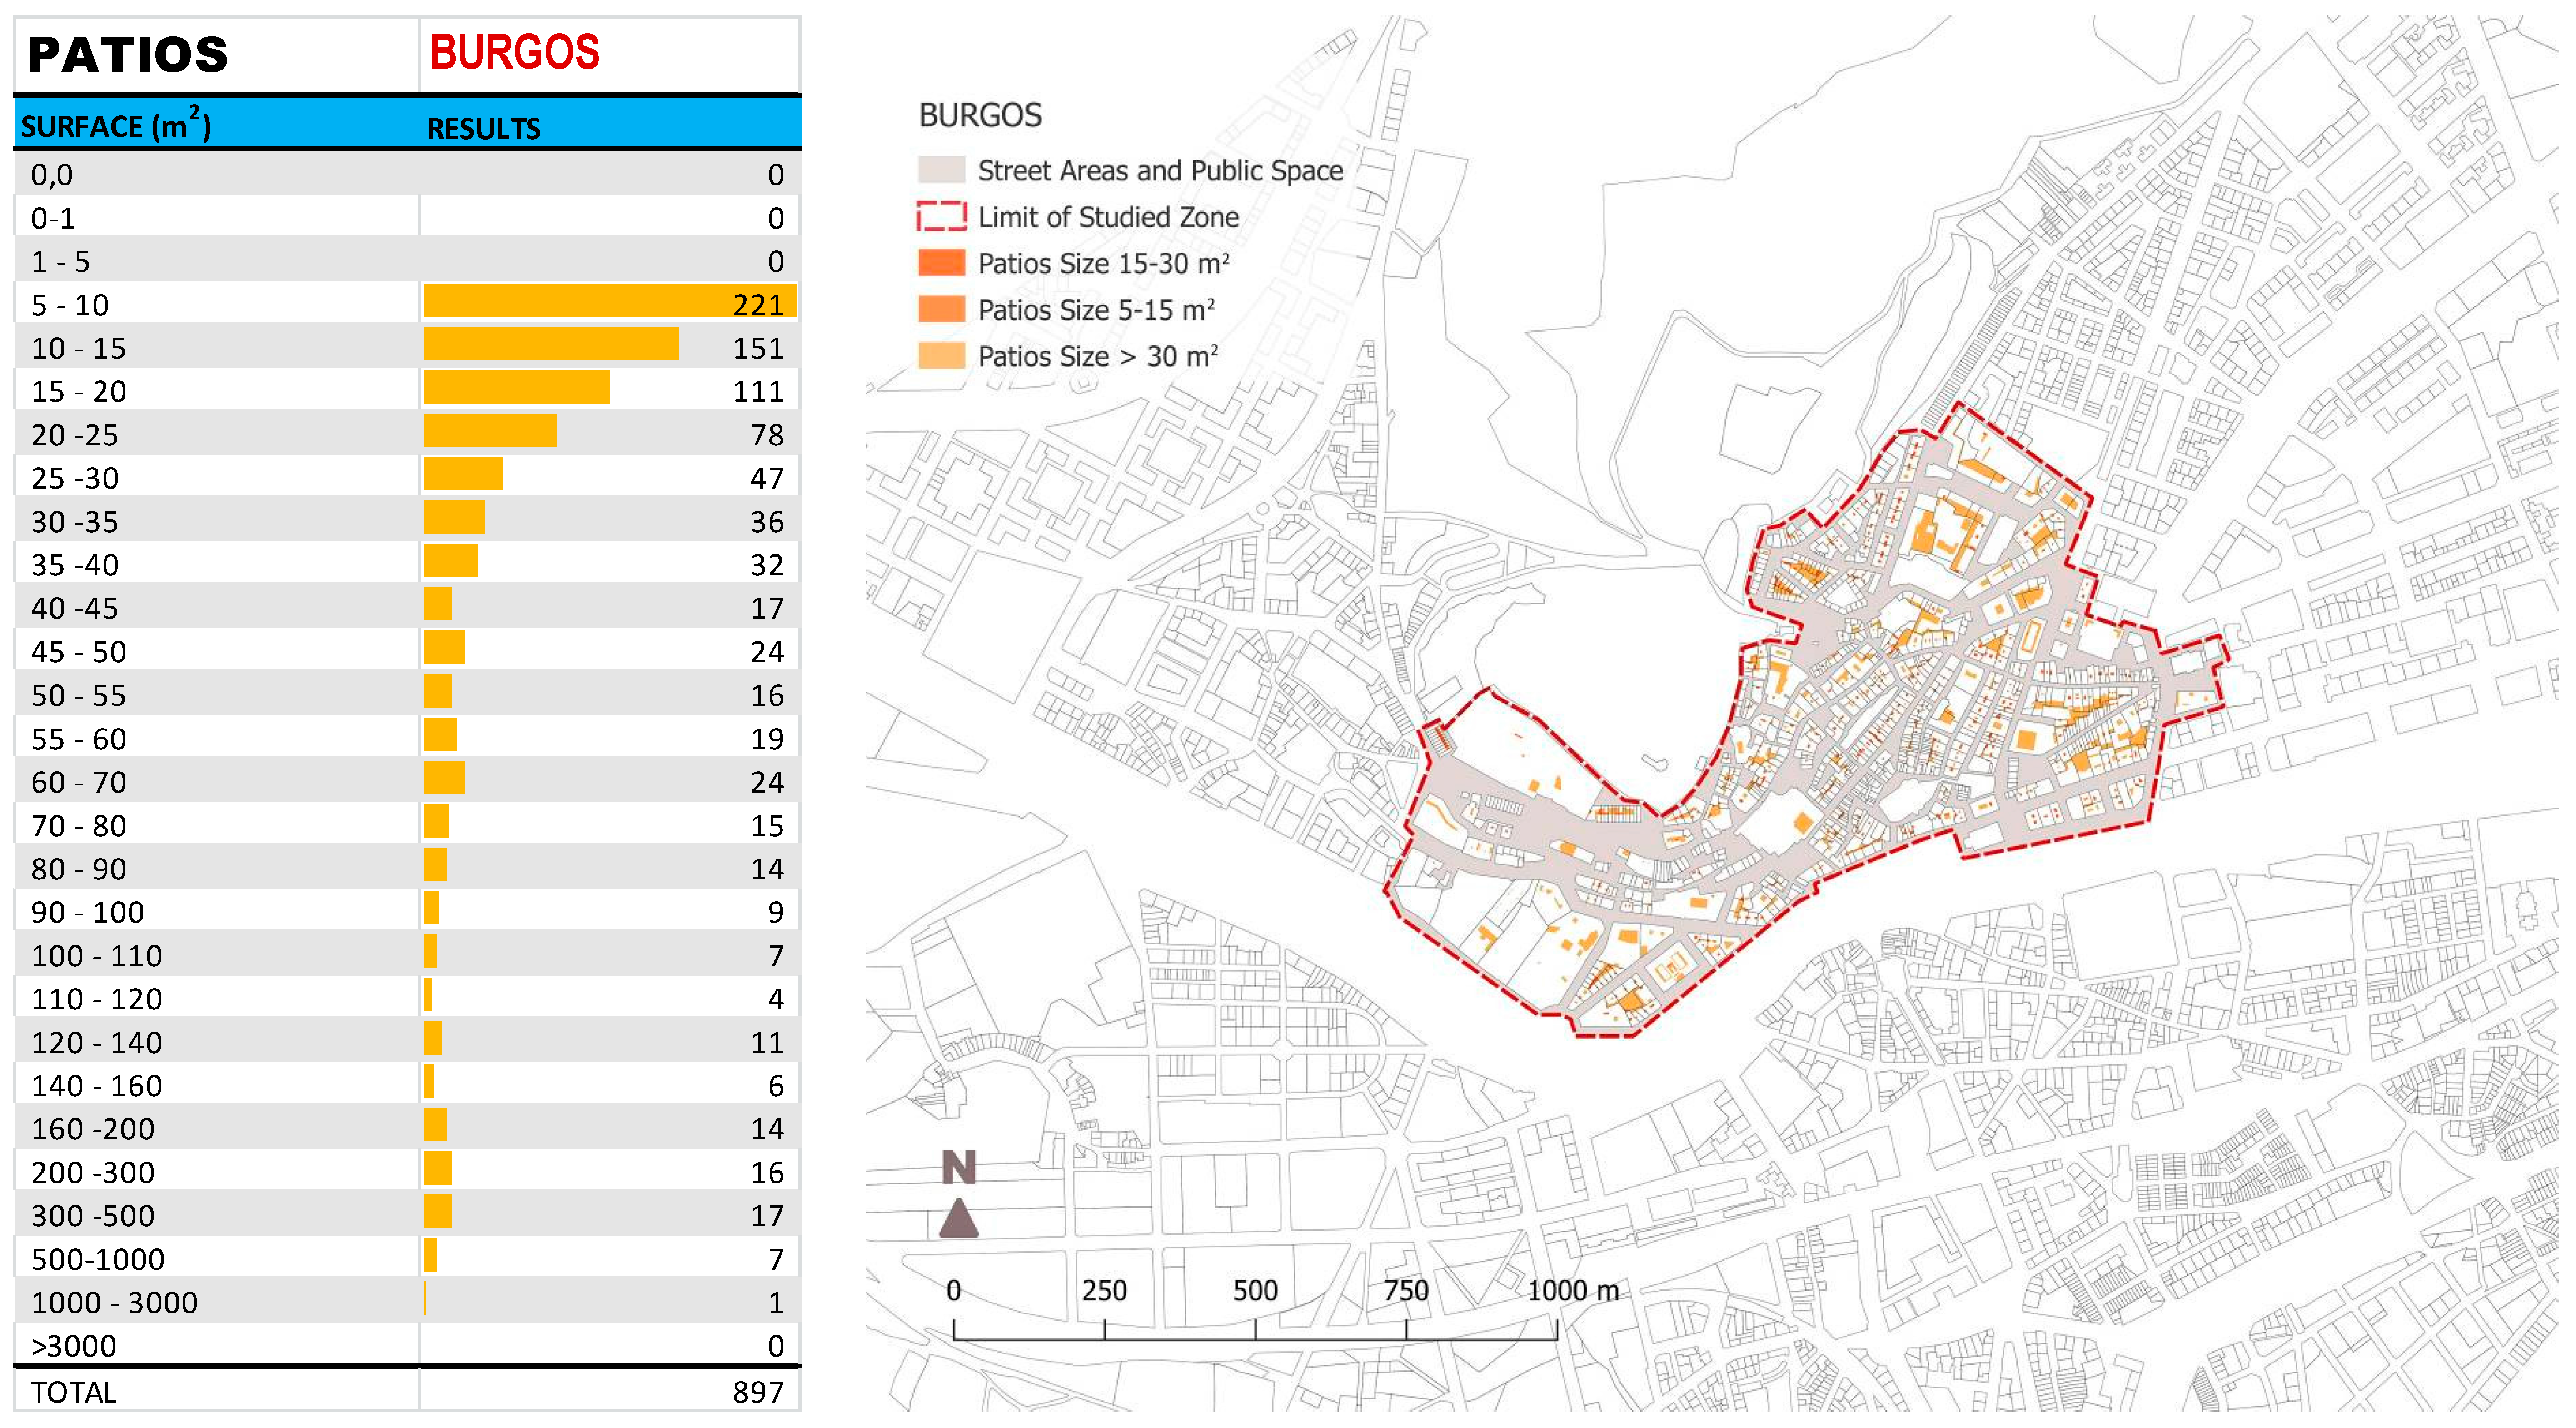
Task: Select the Street Areas and Public Space swatch
Action: click(941, 170)
